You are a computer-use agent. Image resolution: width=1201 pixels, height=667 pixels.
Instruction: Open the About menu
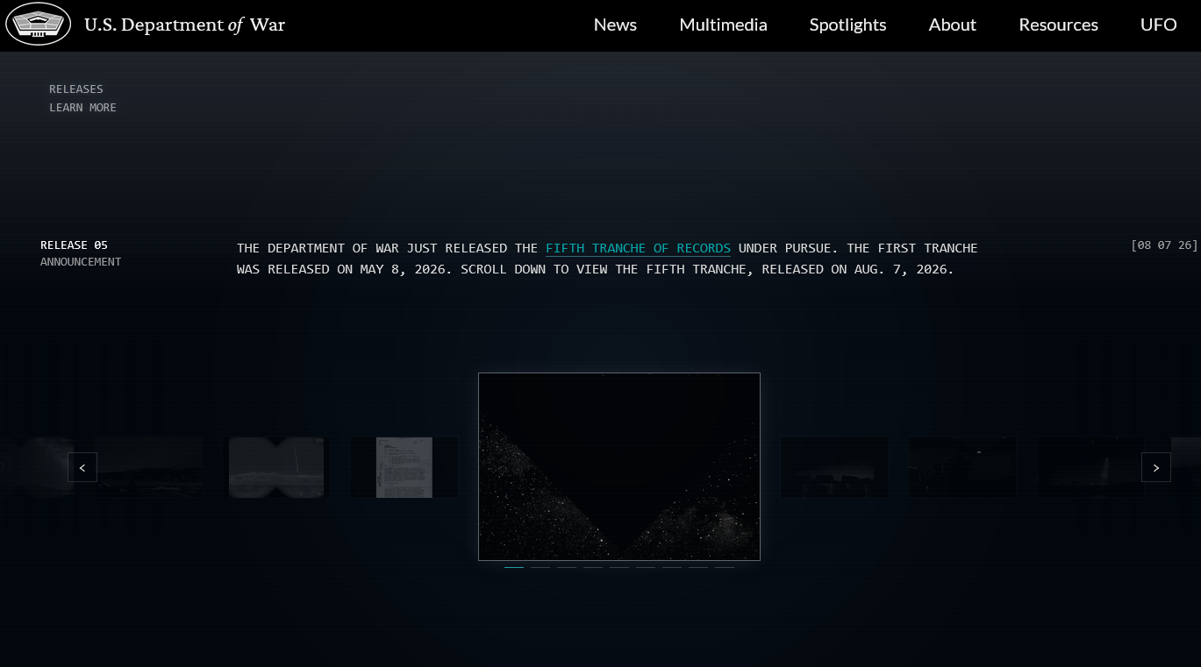pos(952,25)
